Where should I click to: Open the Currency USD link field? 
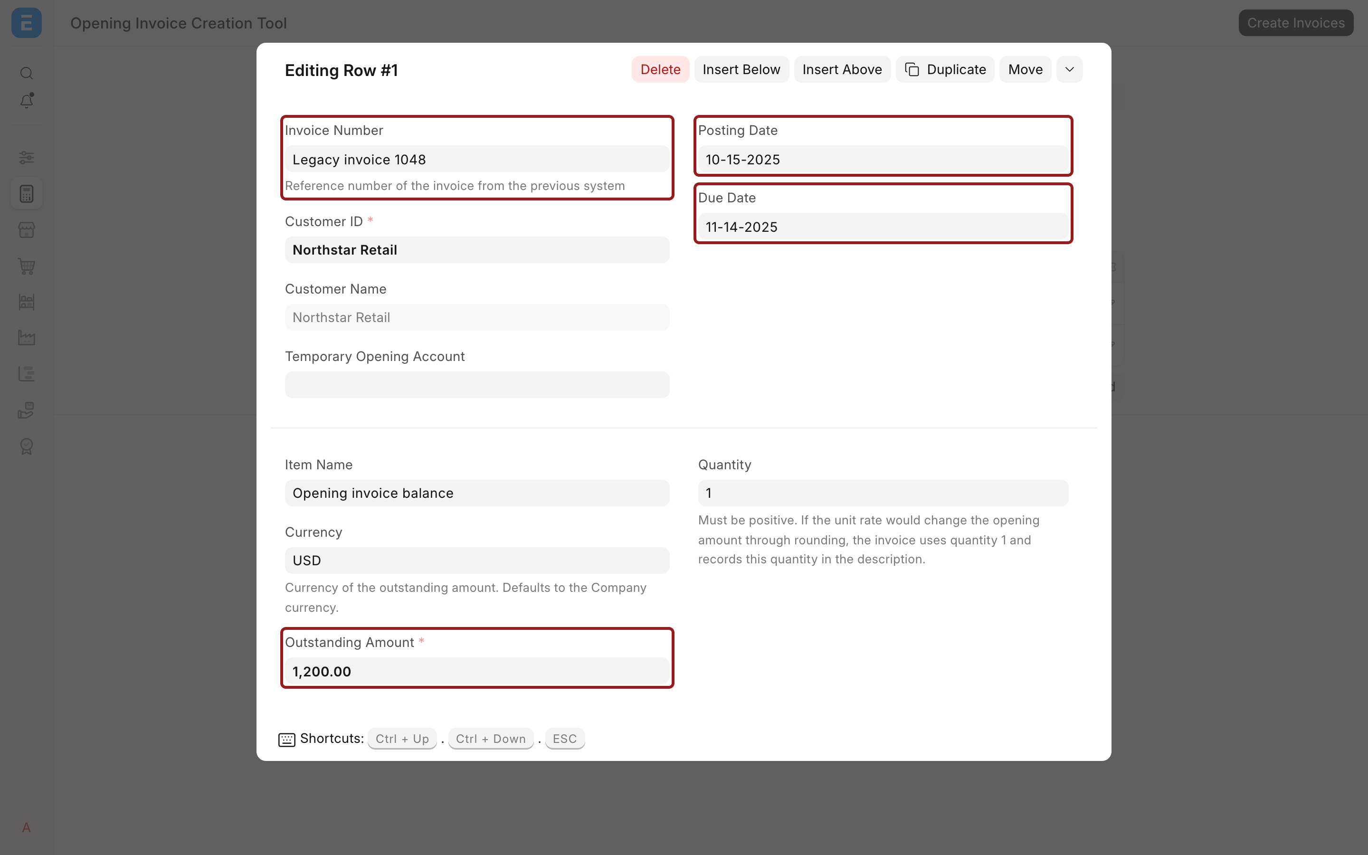click(x=477, y=560)
